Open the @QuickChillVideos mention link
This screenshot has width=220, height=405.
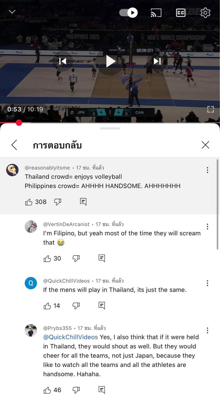pyautogui.click(x=70, y=337)
